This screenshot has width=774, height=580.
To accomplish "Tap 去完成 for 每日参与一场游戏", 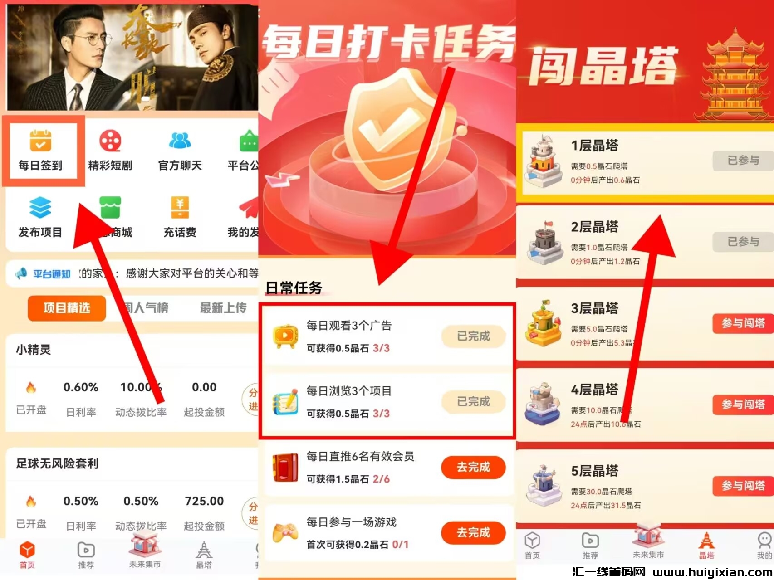I will tap(473, 532).
